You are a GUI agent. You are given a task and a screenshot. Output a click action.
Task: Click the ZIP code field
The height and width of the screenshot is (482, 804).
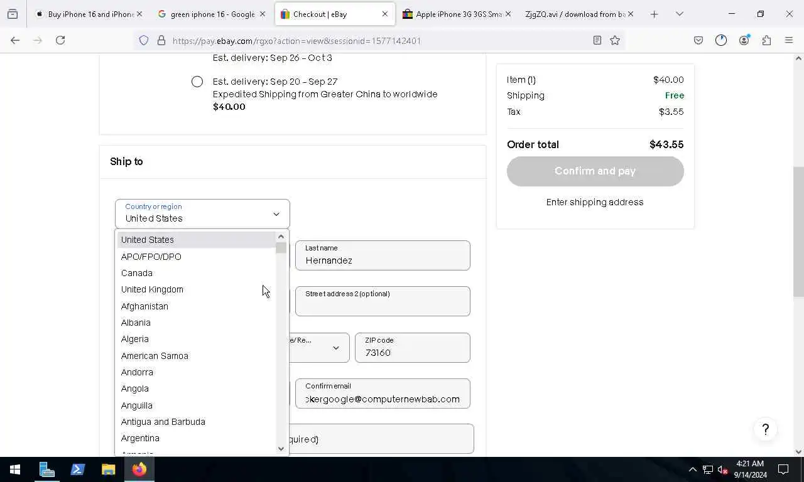pos(412,348)
